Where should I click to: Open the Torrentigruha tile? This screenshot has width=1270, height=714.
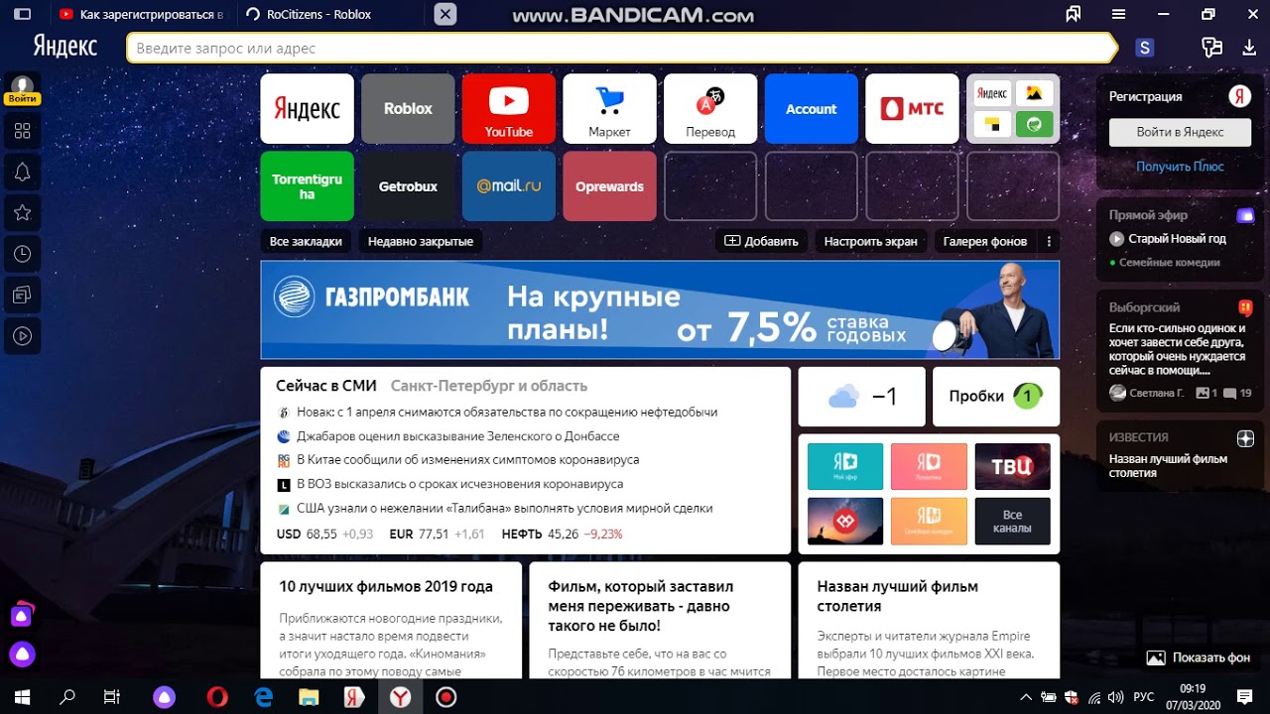click(x=307, y=186)
